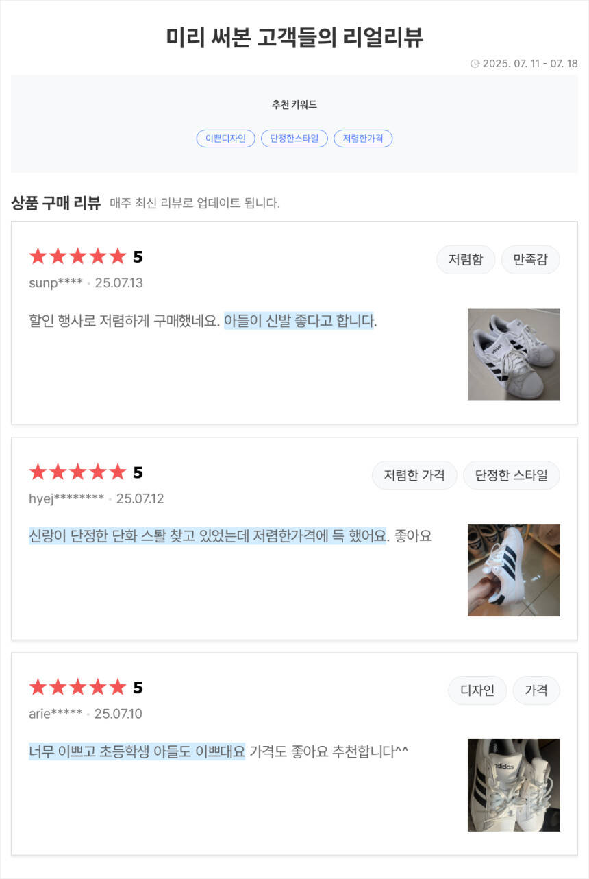
Task: Click the 단정한 스타일 tag on hyej review
Action: coord(512,475)
